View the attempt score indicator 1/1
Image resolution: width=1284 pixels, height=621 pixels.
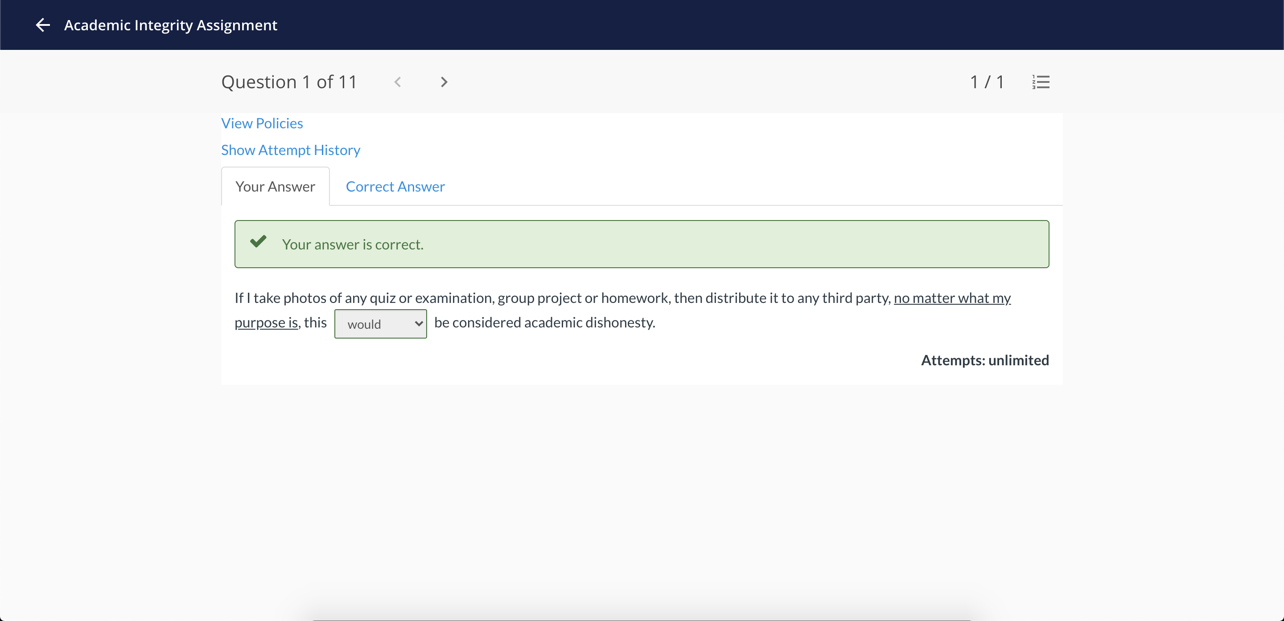pyautogui.click(x=986, y=82)
